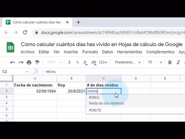Click the formula bar with =minu

tap(113, 72)
